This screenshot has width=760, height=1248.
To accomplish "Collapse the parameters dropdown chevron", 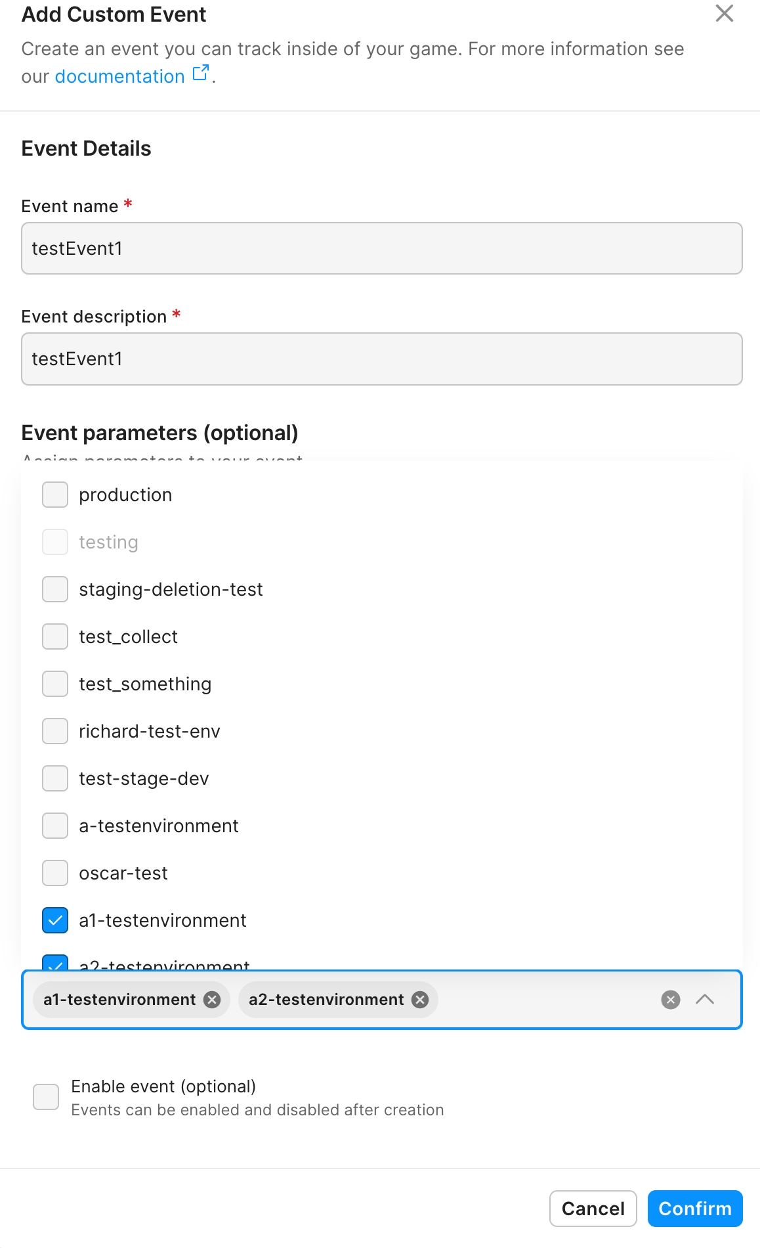I will coord(705,1000).
